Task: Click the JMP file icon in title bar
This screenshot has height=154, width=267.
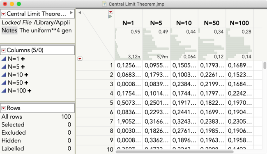Action: 104,4
